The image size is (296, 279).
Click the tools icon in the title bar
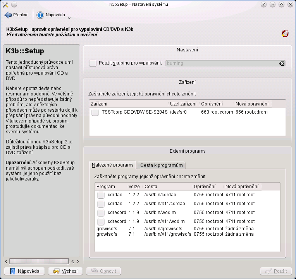pyautogui.click(x=5, y=4)
